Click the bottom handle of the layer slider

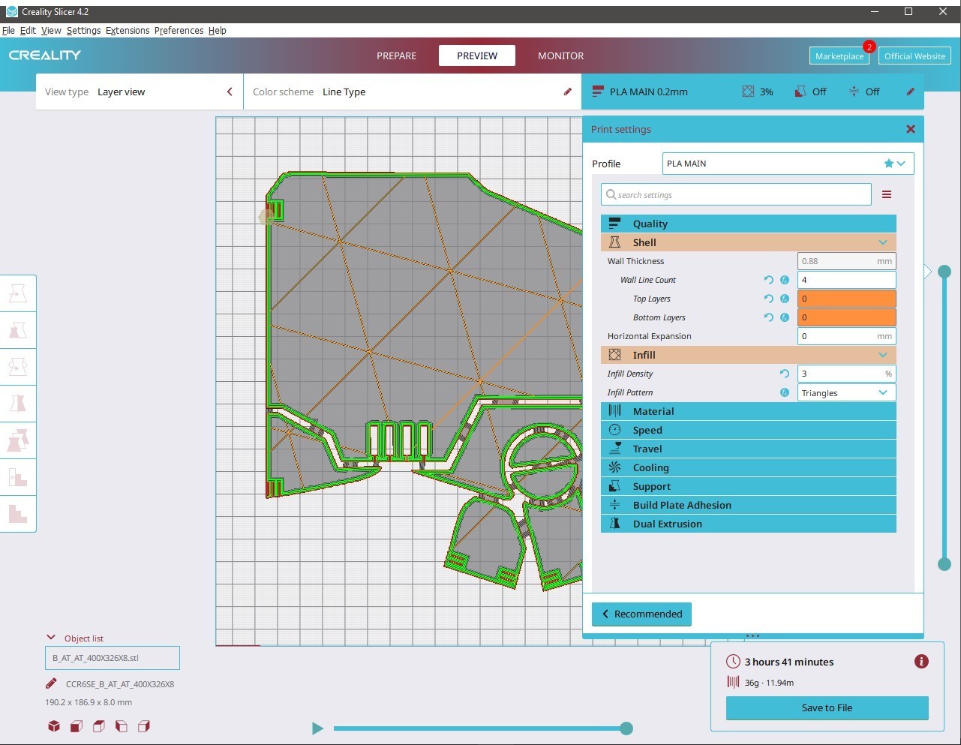click(x=944, y=564)
